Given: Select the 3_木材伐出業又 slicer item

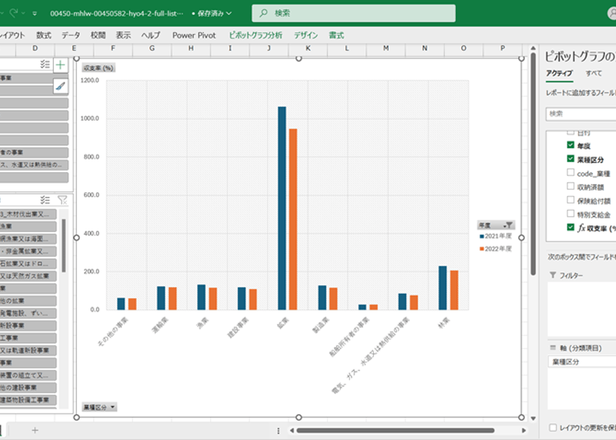Looking at the screenshot, I should point(28,215).
